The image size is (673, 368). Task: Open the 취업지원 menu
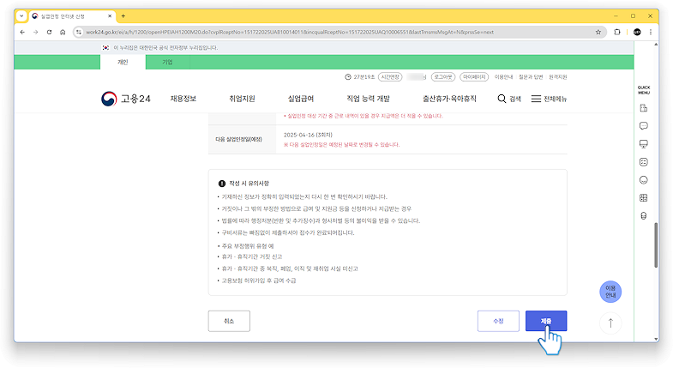coord(242,99)
